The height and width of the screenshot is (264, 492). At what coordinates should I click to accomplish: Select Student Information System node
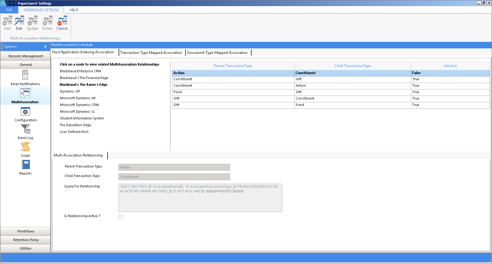click(82, 118)
